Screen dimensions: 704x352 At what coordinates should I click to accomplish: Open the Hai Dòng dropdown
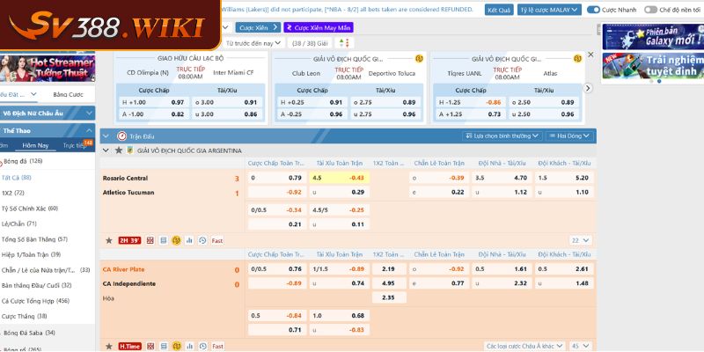(x=570, y=136)
